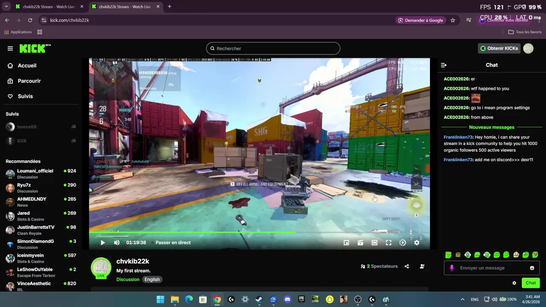View site information icon in address bar

point(44,20)
